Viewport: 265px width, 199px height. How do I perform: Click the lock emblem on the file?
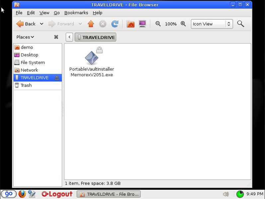click(x=99, y=50)
